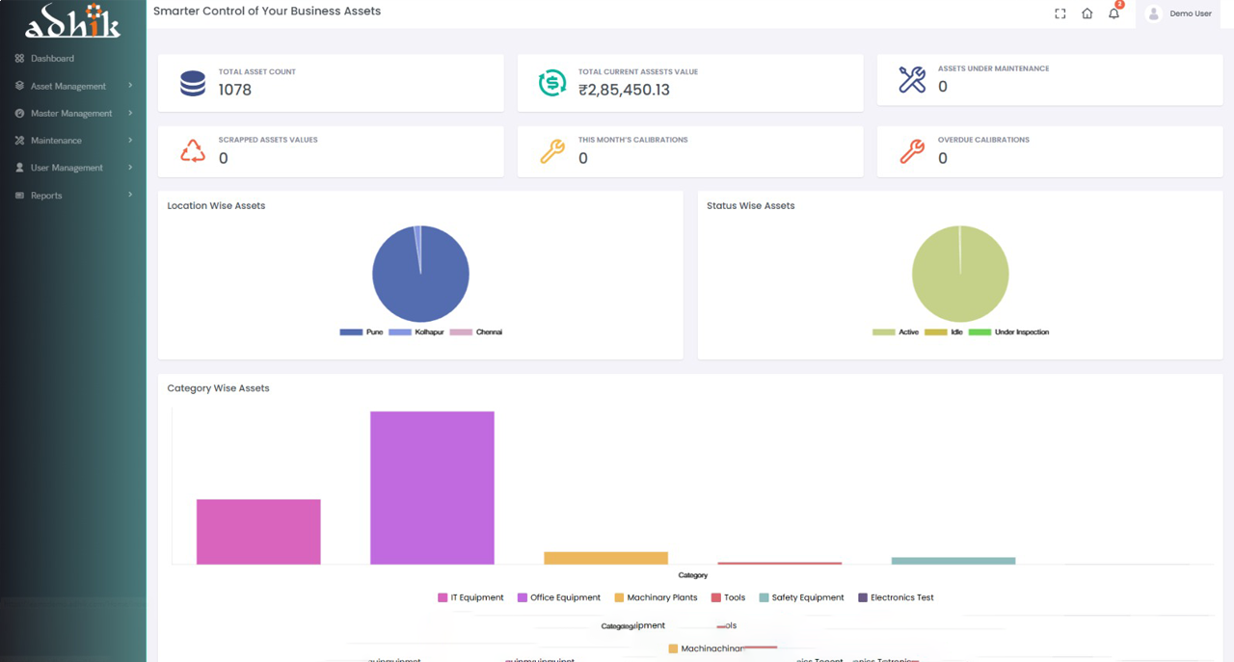Click the Demo User avatar icon
The height and width of the screenshot is (662, 1234).
tap(1153, 13)
